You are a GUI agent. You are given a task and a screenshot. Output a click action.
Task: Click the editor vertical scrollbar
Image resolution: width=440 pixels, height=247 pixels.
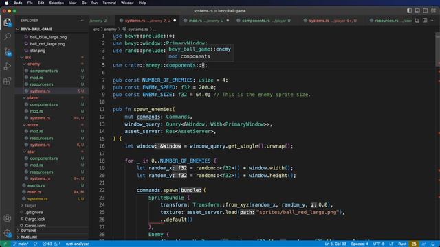click(x=437, y=50)
